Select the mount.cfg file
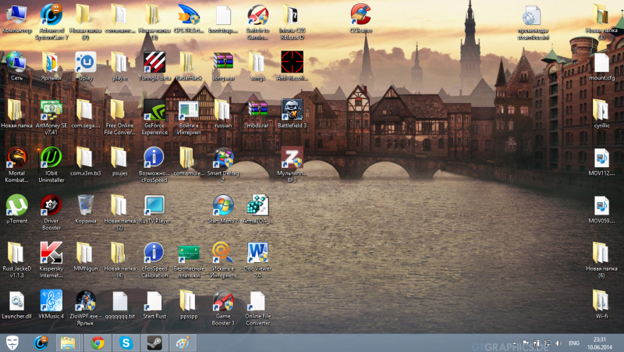Viewport: 624px width, 352px height. [x=601, y=62]
